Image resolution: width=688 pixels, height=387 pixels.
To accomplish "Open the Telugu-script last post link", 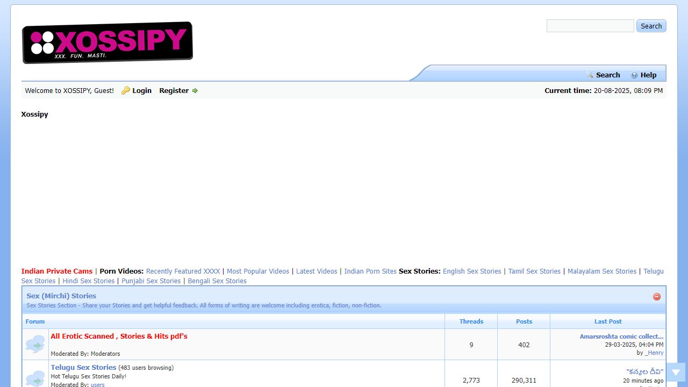I will coord(645,372).
